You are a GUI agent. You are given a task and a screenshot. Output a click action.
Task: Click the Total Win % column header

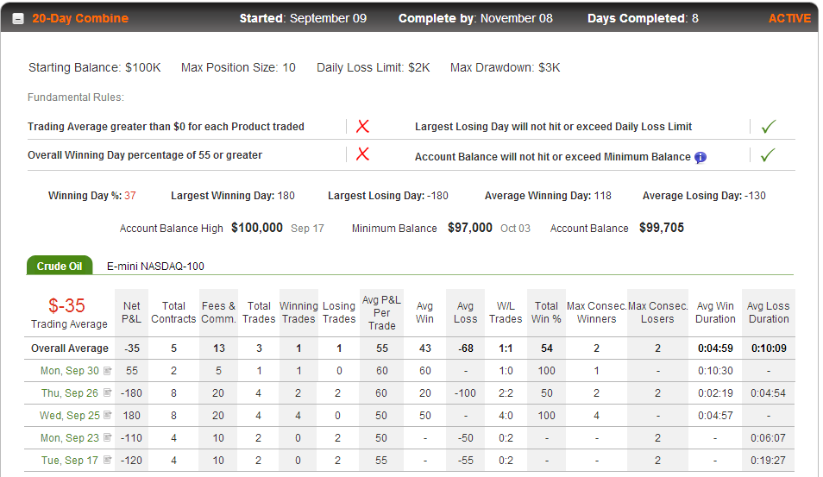[x=546, y=312]
